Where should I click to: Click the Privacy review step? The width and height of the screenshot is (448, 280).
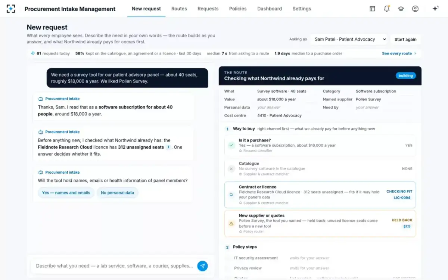click(248, 268)
